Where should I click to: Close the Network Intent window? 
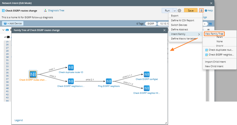[x=211, y=3]
